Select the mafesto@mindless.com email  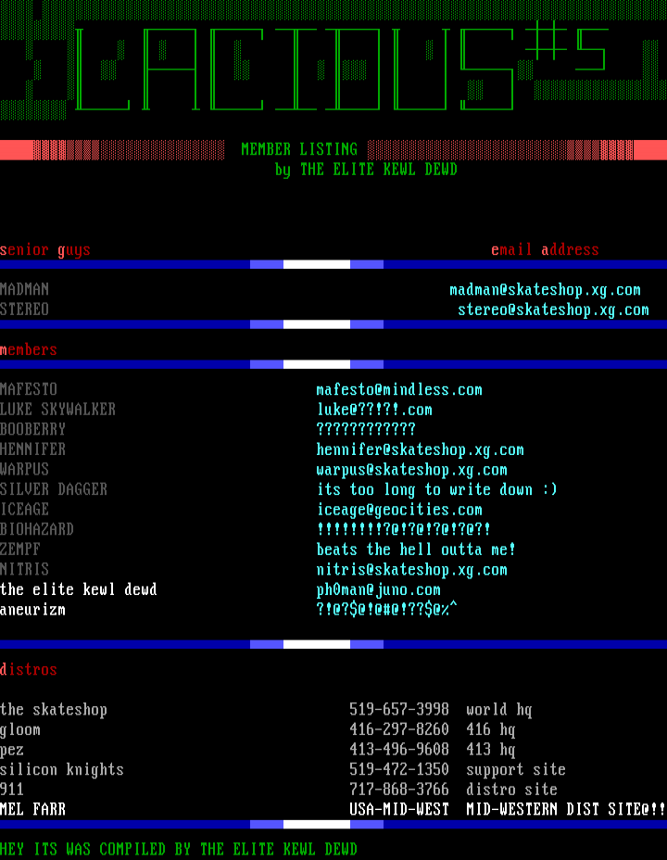point(399,390)
